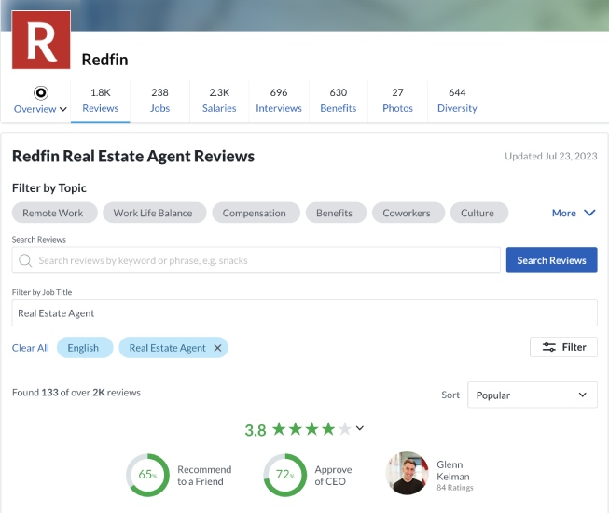Screen dimensions: 609x513
Task: Remove Real Estate Agent filter with X
Action: [x=217, y=348]
